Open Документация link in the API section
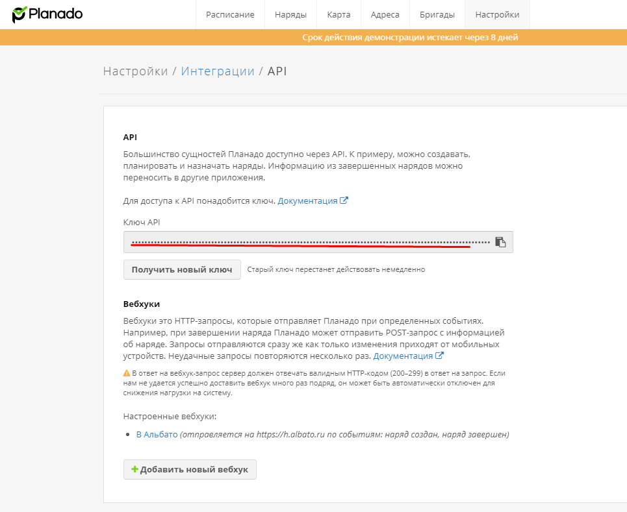 307,201
